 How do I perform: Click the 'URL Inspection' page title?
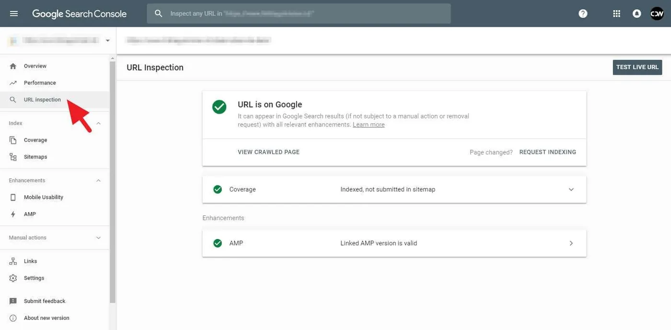click(x=155, y=68)
